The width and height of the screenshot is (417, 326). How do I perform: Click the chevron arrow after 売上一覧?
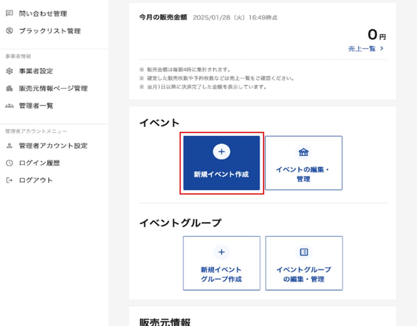coord(381,49)
